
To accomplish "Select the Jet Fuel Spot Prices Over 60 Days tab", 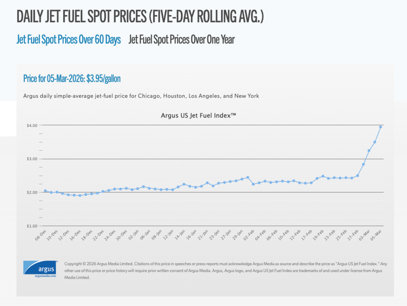I will (x=68, y=40).
